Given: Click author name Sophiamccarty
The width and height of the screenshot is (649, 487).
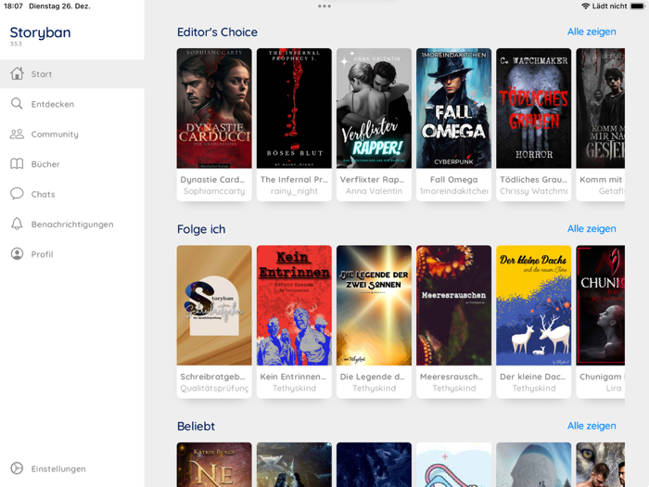Looking at the screenshot, I should pos(214,191).
